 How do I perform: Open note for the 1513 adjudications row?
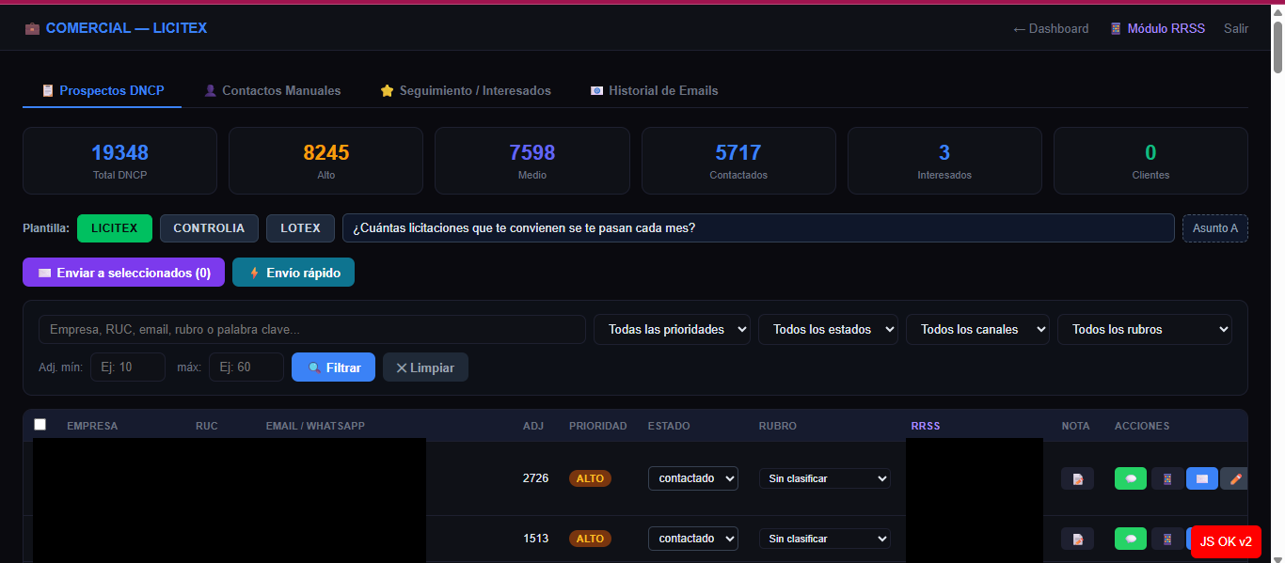pos(1077,539)
